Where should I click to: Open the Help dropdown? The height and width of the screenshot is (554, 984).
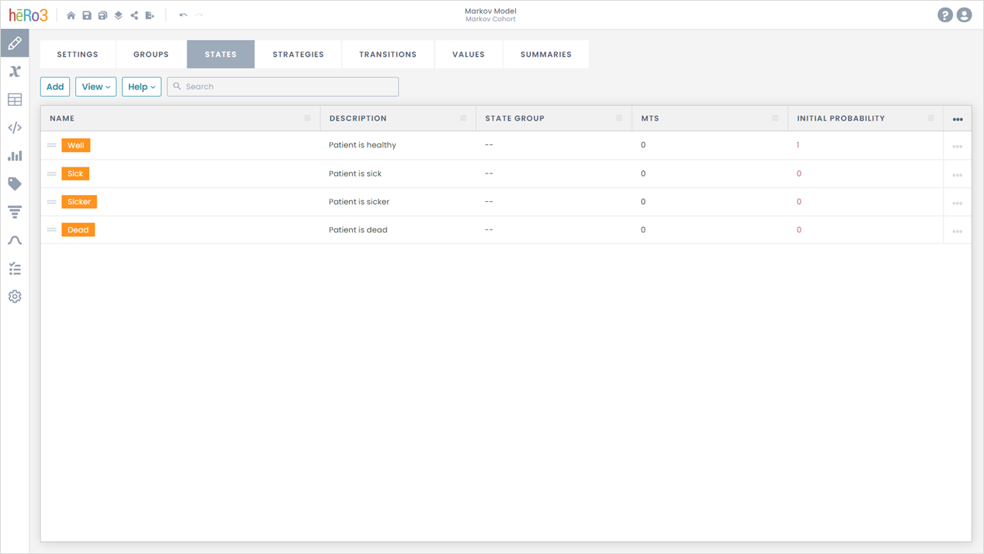[x=141, y=87]
